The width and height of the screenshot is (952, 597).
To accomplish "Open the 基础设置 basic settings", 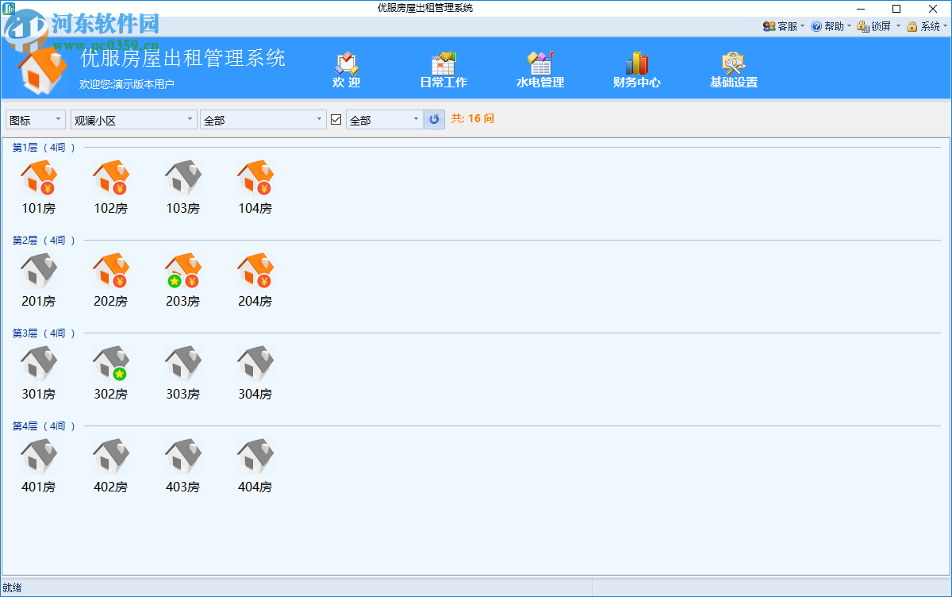I will (x=733, y=68).
